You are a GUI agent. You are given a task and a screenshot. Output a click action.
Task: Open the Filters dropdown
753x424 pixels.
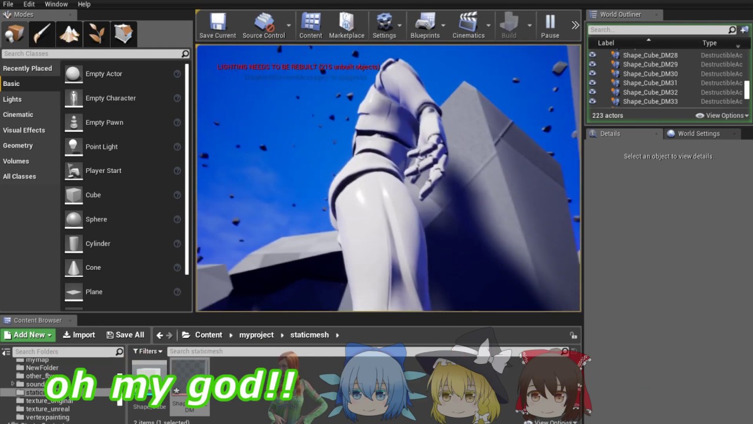pyautogui.click(x=148, y=351)
